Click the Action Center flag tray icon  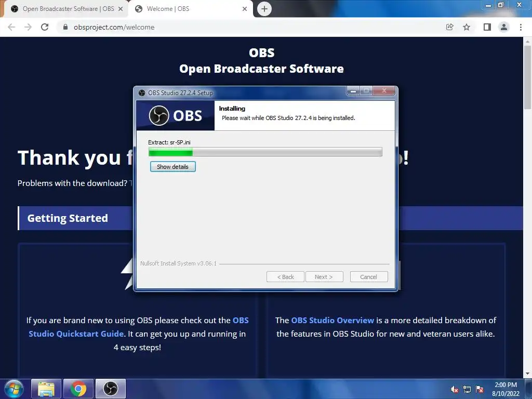click(x=480, y=389)
